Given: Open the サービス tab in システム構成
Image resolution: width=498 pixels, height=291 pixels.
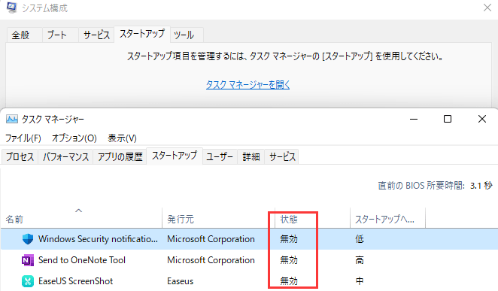Looking at the screenshot, I should [96, 35].
